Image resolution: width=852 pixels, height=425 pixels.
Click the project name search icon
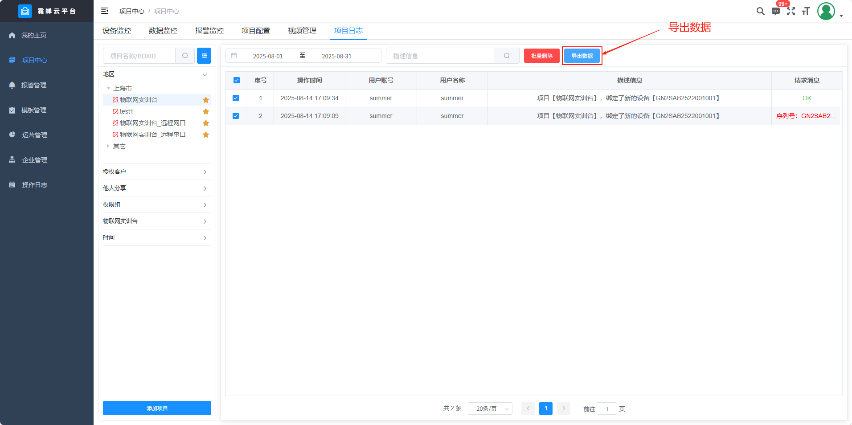pyautogui.click(x=185, y=56)
